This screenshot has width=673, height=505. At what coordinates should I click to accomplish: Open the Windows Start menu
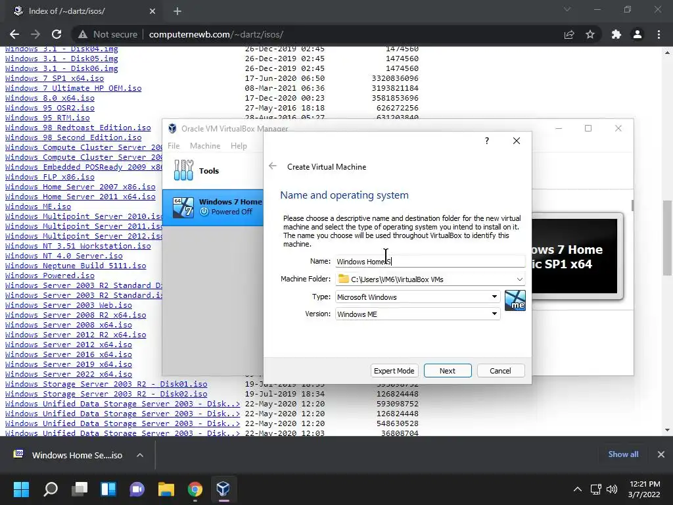[x=21, y=489]
